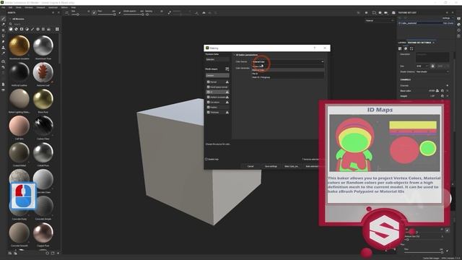The height and width of the screenshot is (260, 462).
Task: Toggle the Curvature mesh map checkbox
Action: click(x=209, y=102)
